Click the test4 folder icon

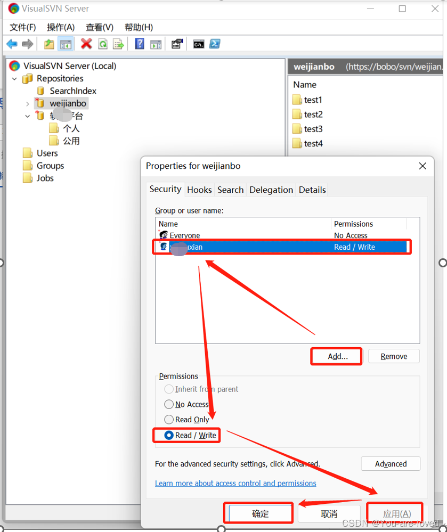[x=297, y=144]
